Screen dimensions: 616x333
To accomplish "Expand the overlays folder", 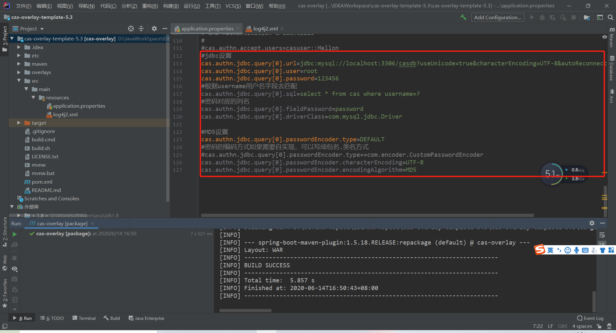I will 19,72.
